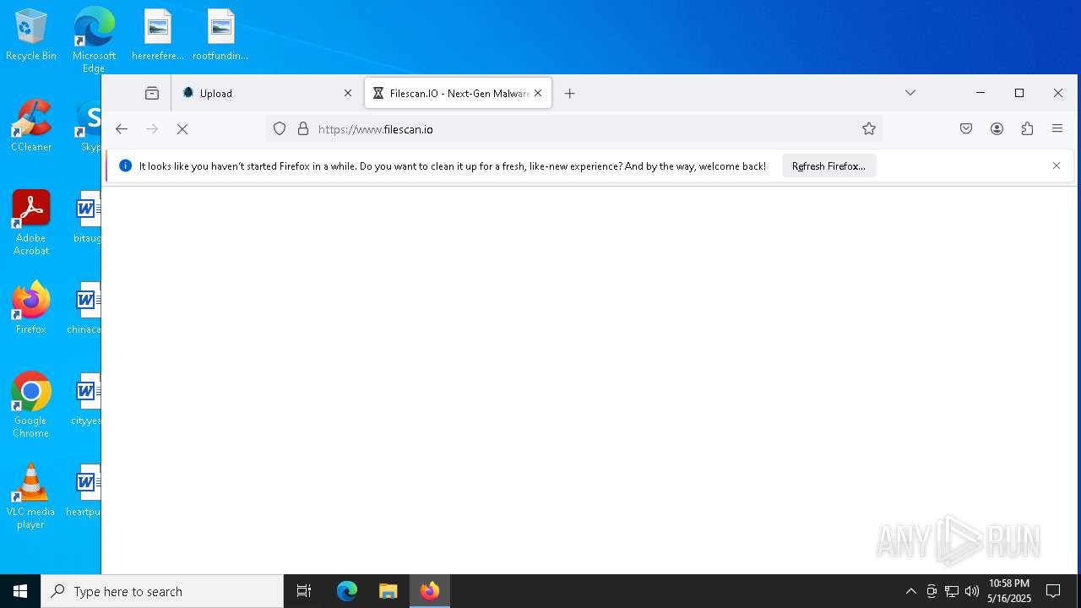Image resolution: width=1081 pixels, height=608 pixels.
Task: Save page to Pocket
Action: coord(966,128)
